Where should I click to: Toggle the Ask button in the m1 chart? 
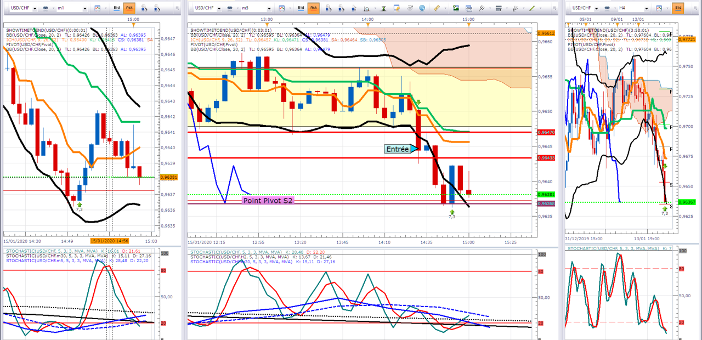click(129, 8)
